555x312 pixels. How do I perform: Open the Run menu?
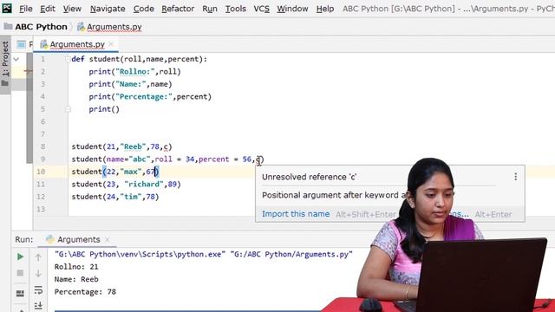click(x=210, y=9)
